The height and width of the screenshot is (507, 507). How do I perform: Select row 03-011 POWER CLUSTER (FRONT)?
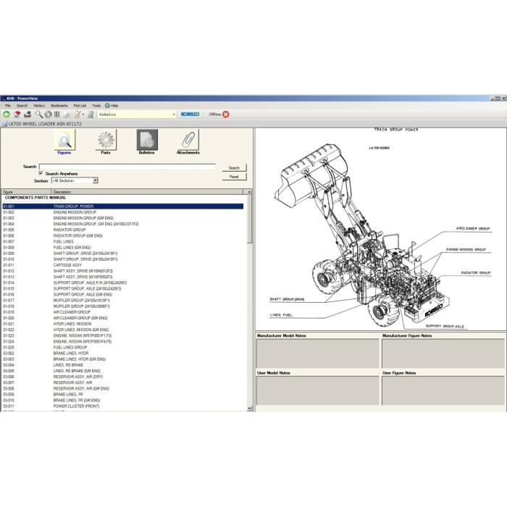[123, 406]
